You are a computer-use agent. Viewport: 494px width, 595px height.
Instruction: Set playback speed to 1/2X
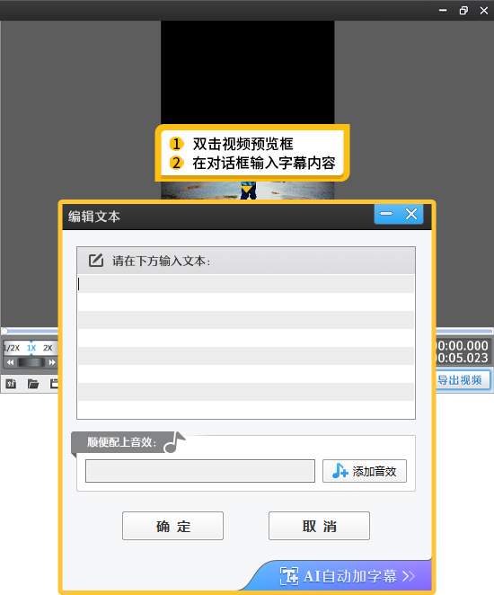(12, 348)
